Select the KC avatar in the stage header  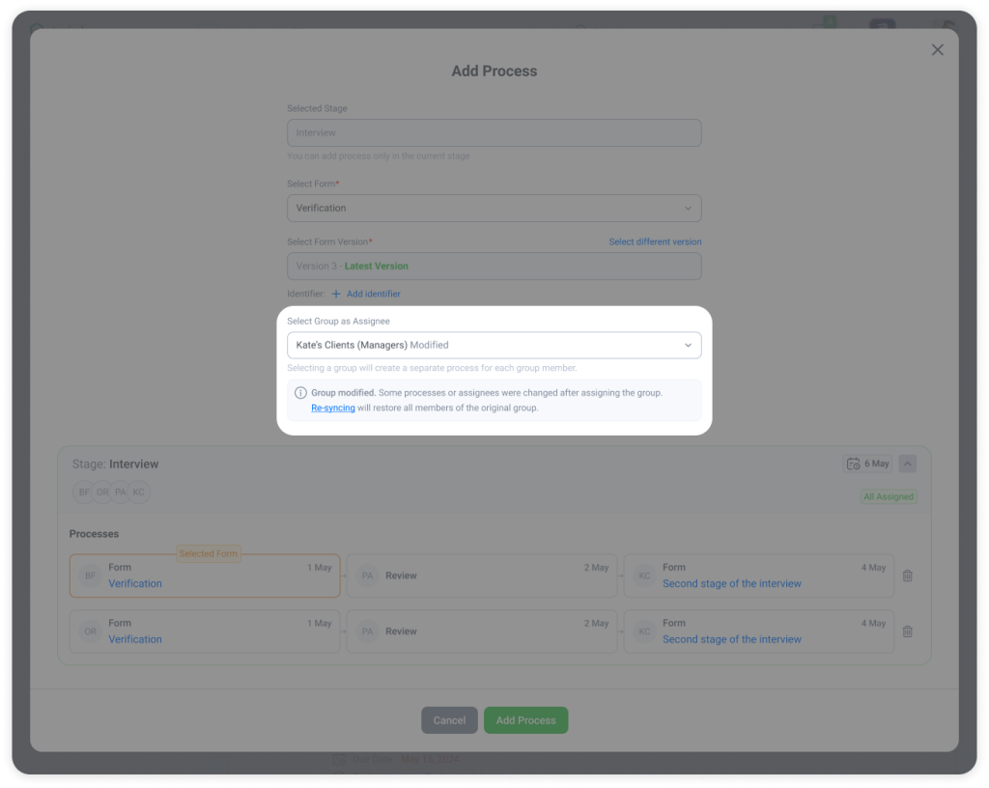138,492
